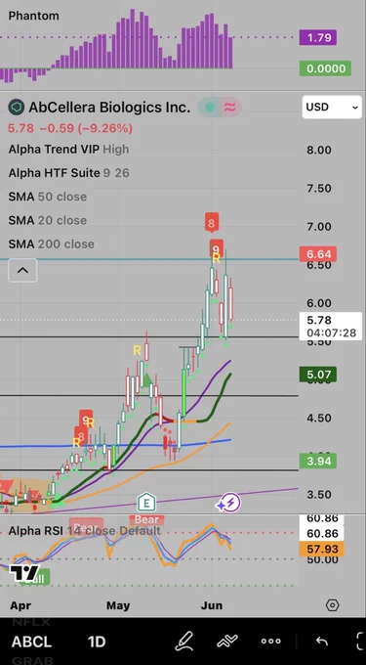The image size is (366, 665).
Task: Tap the earnings E marker
Action: pos(146,503)
